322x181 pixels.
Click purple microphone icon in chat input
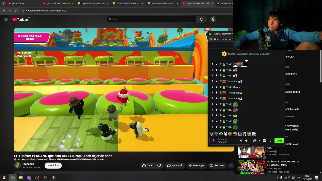pos(213,141)
